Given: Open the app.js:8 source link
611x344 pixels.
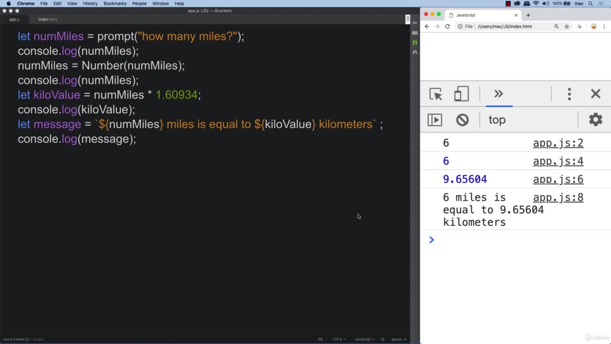Looking at the screenshot, I should [558, 197].
